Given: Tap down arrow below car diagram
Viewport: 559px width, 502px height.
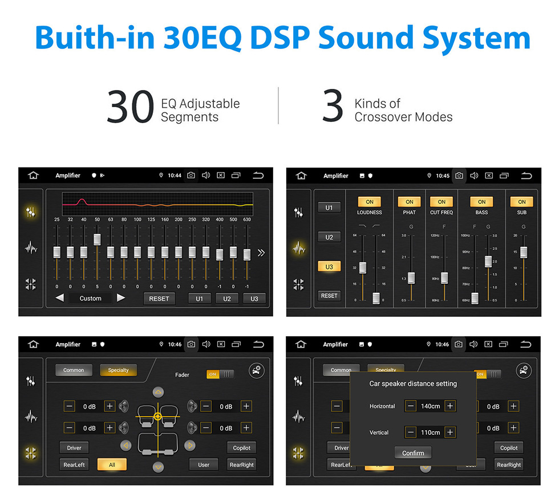Looking at the screenshot, I should click(x=159, y=467).
